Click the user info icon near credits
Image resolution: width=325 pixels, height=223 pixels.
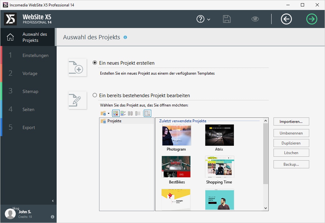(x=52, y=217)
